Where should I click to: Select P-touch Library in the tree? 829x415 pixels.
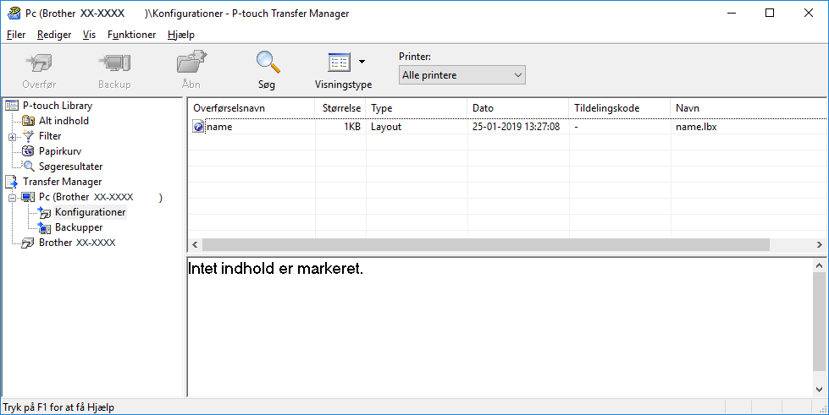coord(57,106)
